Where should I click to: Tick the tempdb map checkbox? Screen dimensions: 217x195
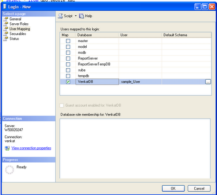pos(68,76)
